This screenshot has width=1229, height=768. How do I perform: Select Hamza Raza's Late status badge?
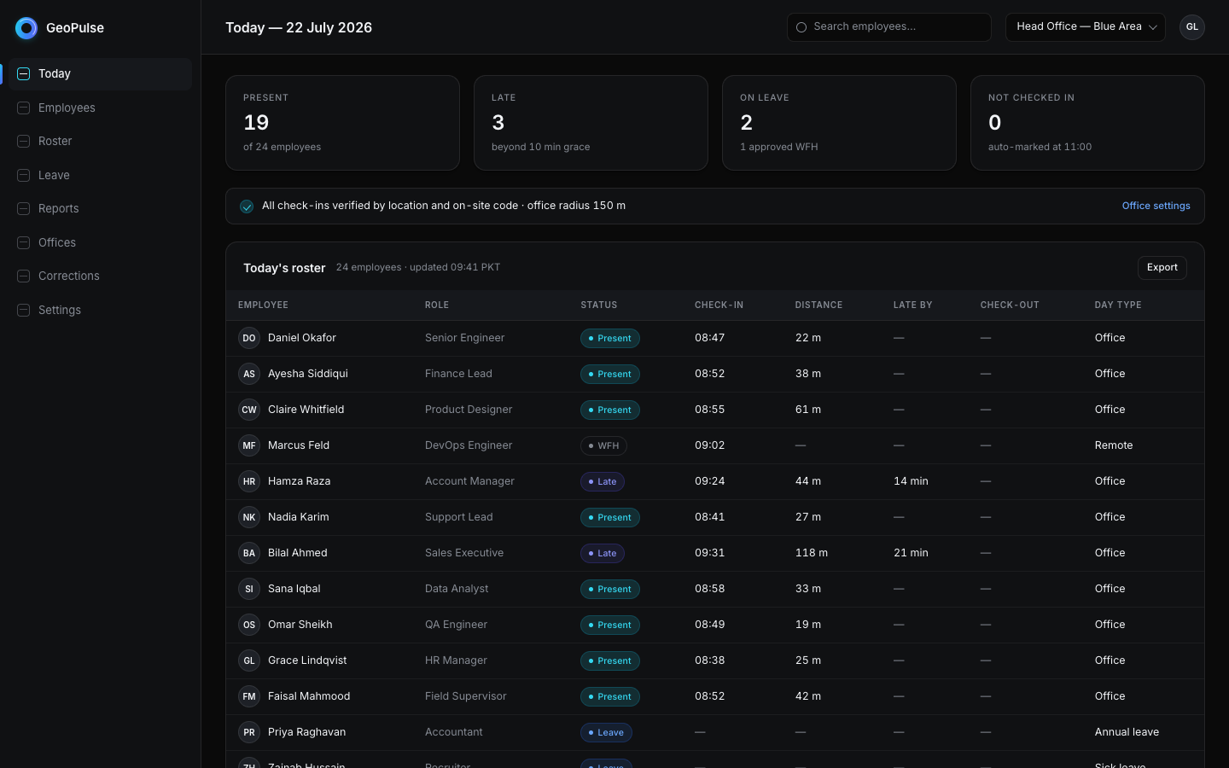(x=603, y=482)
